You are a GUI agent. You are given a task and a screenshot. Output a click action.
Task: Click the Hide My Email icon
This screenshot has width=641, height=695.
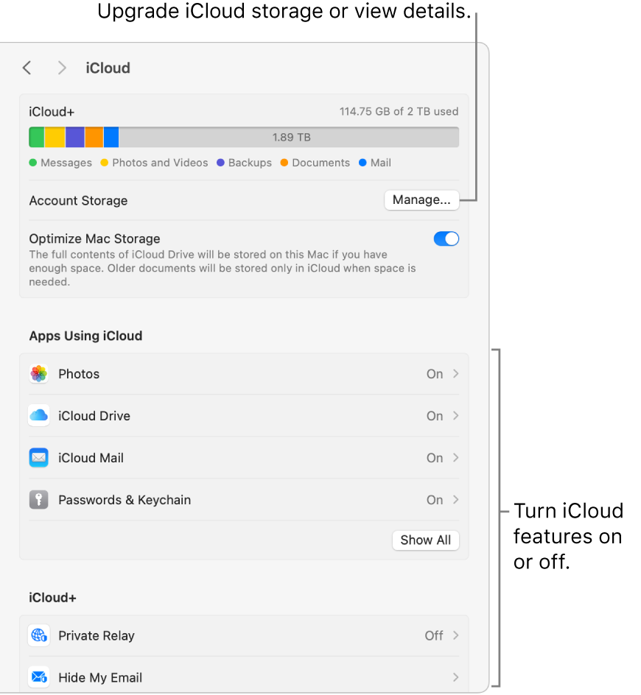pos(38,677)
